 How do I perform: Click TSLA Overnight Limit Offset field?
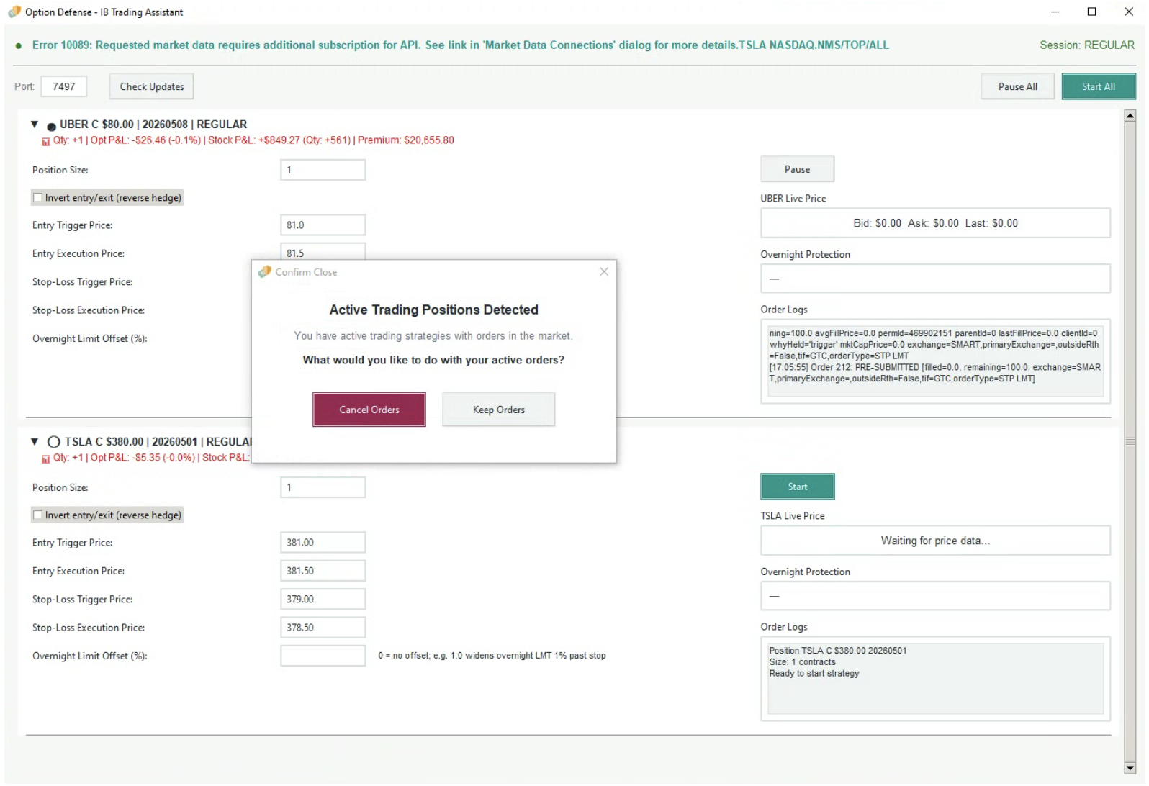(323, 656)
